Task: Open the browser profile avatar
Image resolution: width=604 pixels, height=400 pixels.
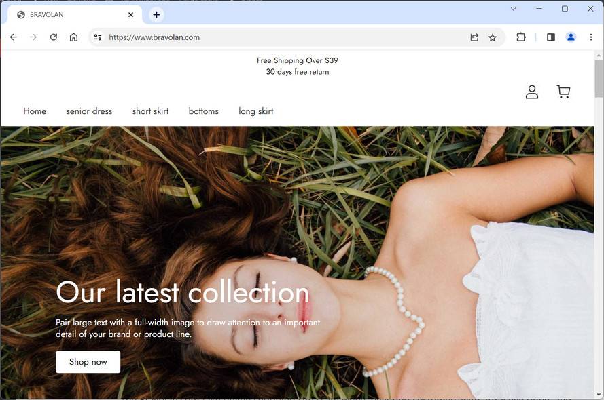Action: point(571,37)
